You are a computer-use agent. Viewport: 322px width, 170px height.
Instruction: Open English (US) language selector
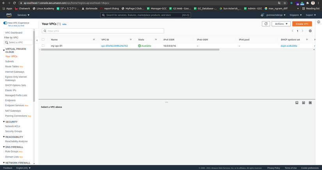click(23, 168)
